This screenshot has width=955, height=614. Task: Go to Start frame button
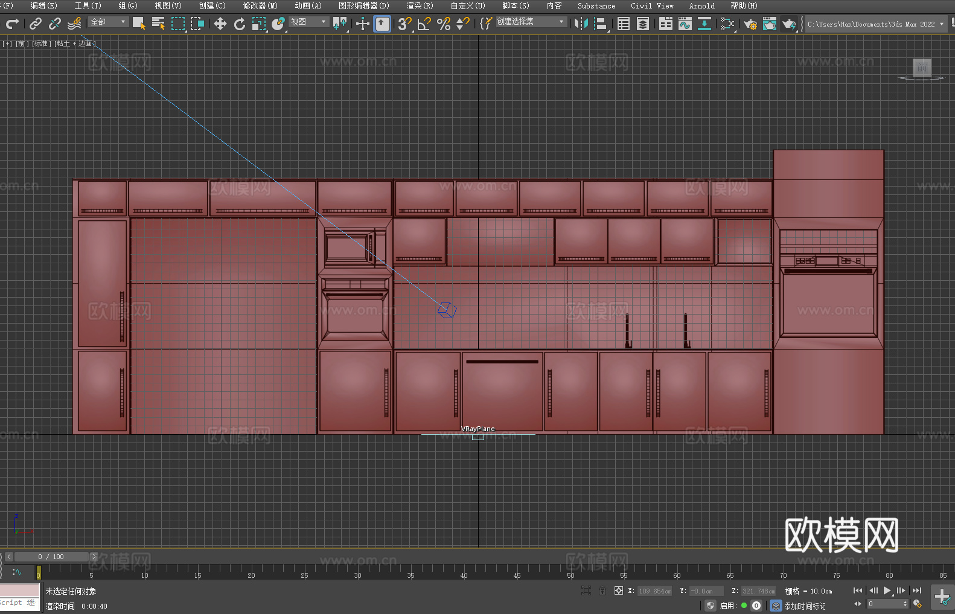857,590
